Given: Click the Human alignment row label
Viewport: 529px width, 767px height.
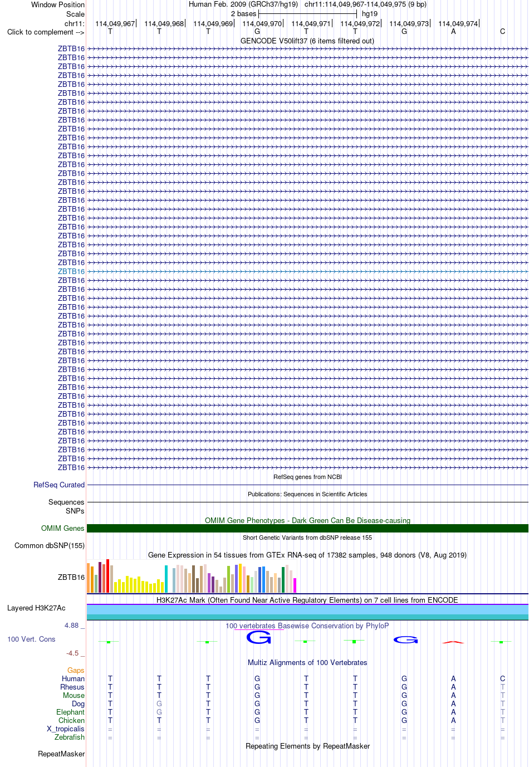Looking at the screenshot, I should click(x=73, y=678).
